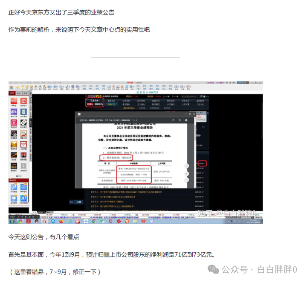
Task: Open the 财务概况 tab in F10
Action: coord(156,104)
